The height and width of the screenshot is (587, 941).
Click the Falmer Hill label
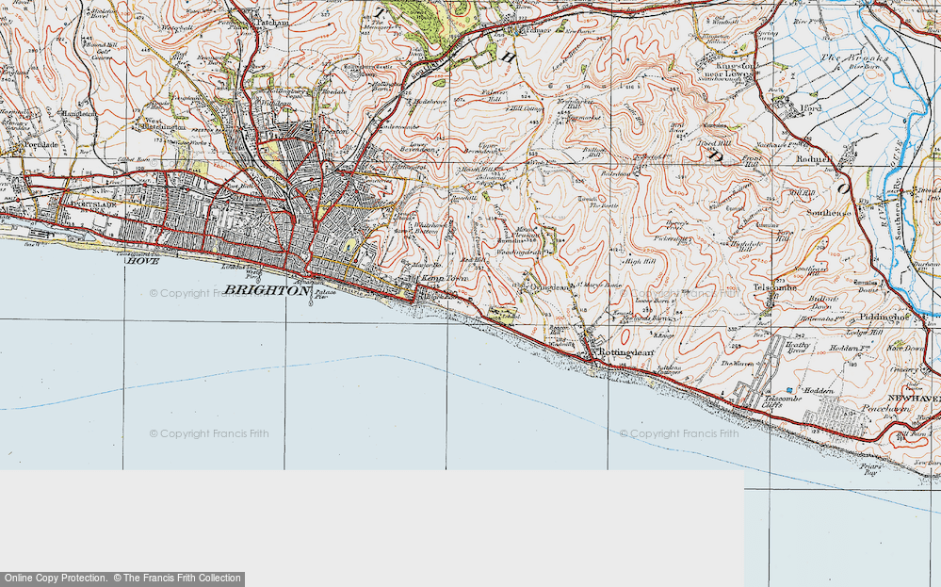click(x=495, y=95)
